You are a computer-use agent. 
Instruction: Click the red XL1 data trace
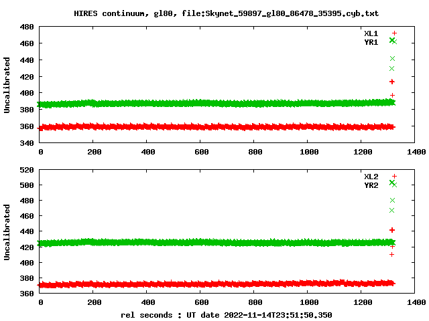click(216, 126)
